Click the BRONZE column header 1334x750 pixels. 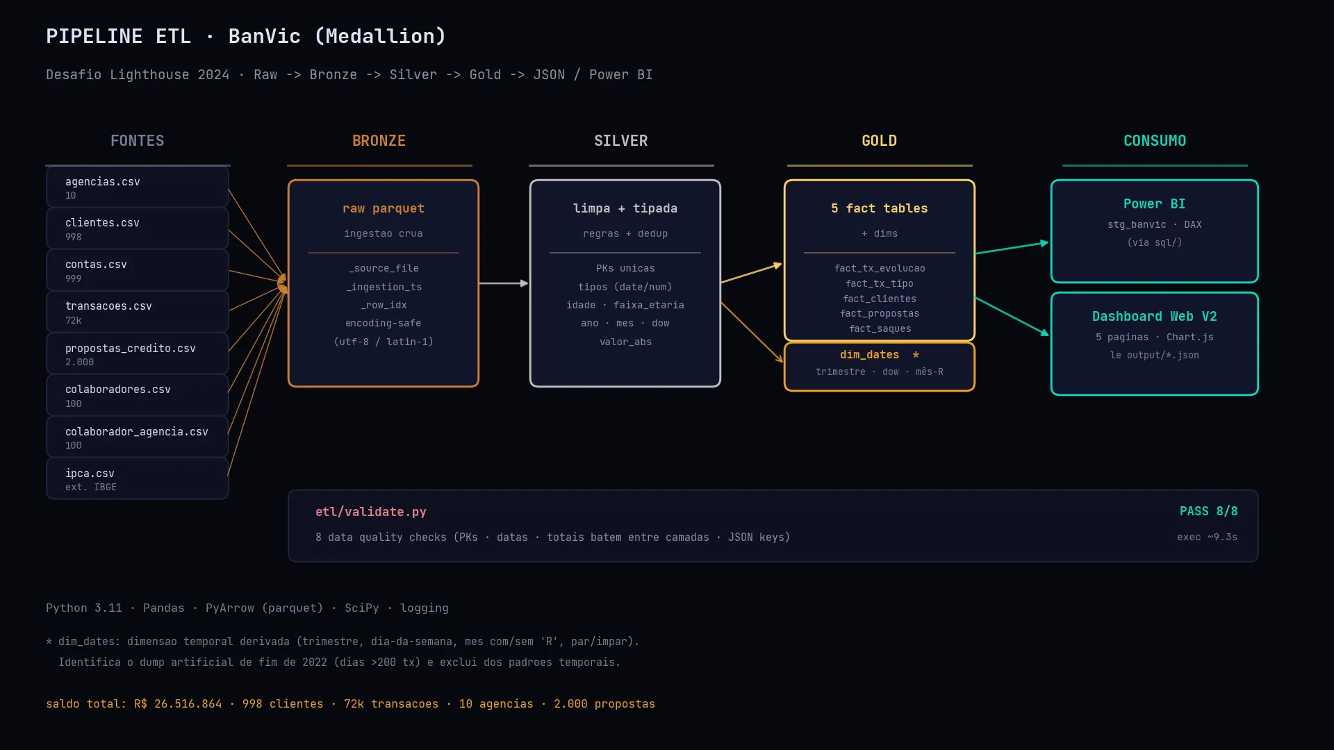tap(379, 141)
